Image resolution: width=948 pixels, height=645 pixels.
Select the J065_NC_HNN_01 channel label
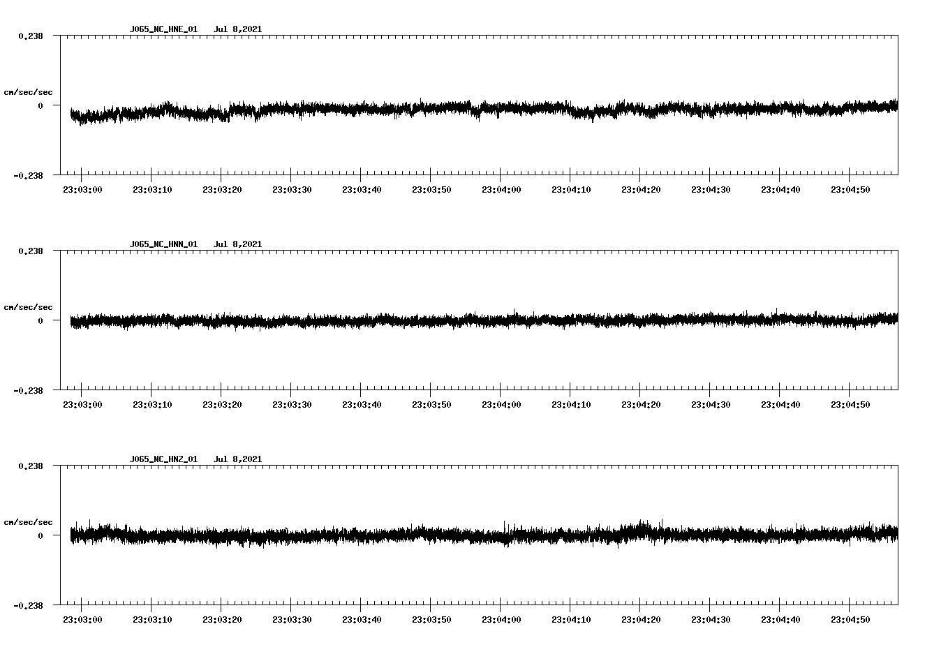click(162, 244)
